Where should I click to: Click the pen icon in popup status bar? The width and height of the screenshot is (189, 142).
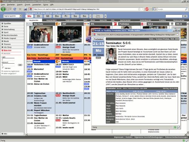pos(178,127)
